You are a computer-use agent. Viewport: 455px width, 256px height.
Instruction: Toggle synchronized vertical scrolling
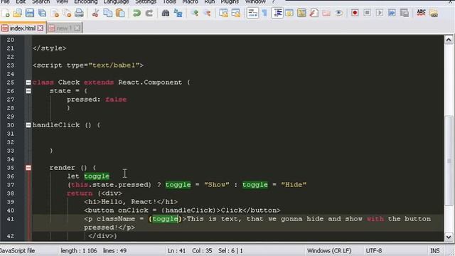pyautogui.click(x=223, y=13)
